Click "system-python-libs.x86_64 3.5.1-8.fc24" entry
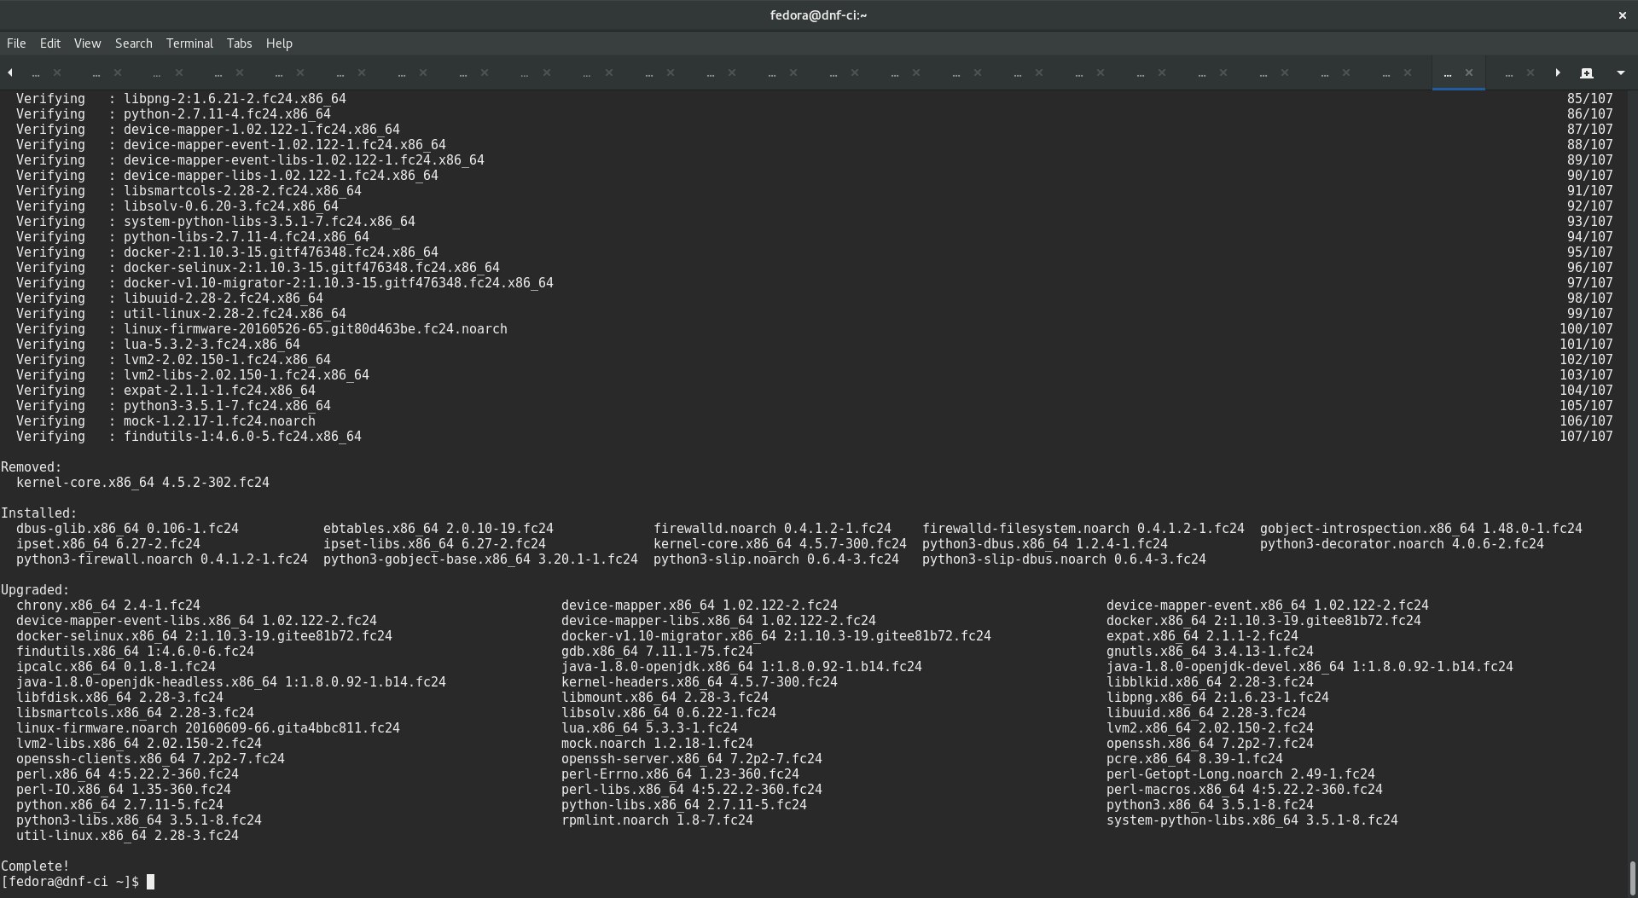This screenshot has width=1638, height=898. [1252, 820]
